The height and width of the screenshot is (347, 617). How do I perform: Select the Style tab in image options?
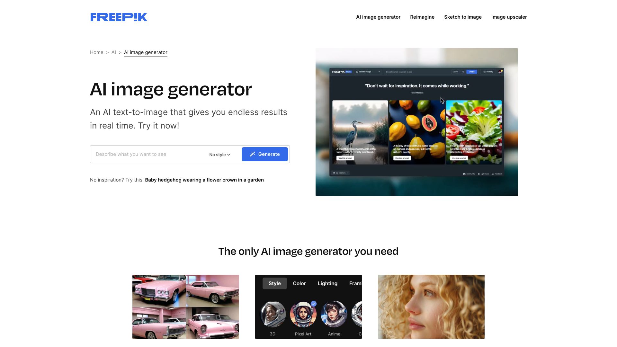coord(275,283)
